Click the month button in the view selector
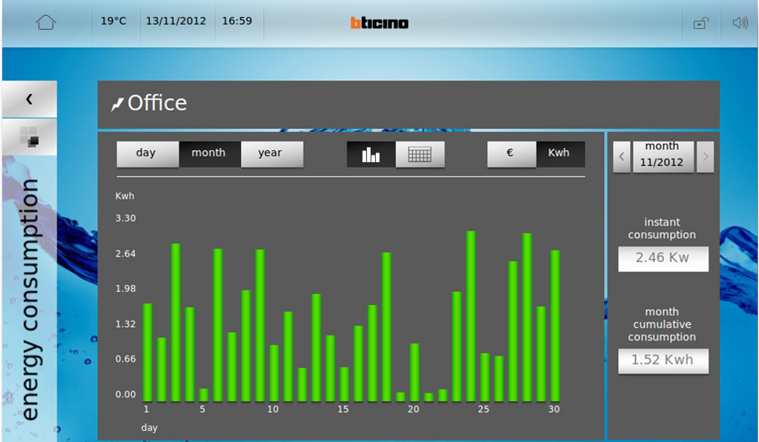The width and height of the screenshot is (759, 442). [208, 153]
